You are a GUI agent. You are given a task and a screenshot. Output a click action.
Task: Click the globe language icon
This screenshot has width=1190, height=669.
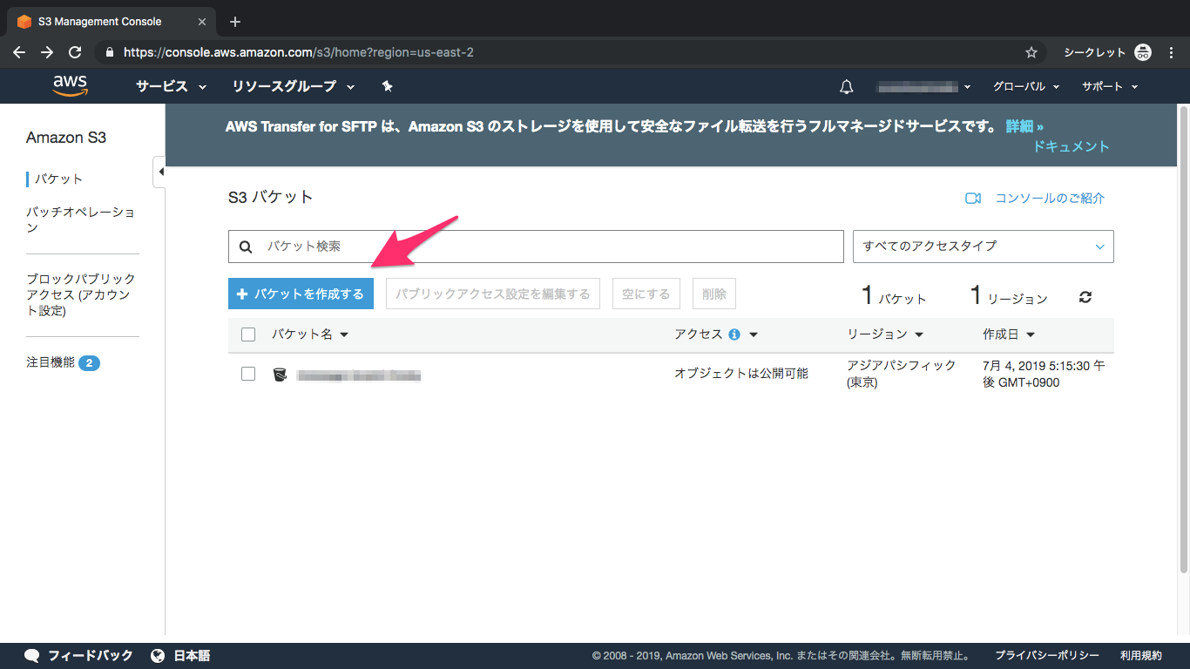click(x=158, y=656)
